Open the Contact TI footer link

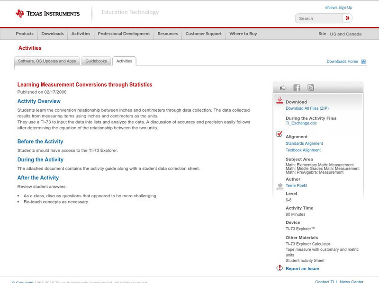[x=325, y=282]
